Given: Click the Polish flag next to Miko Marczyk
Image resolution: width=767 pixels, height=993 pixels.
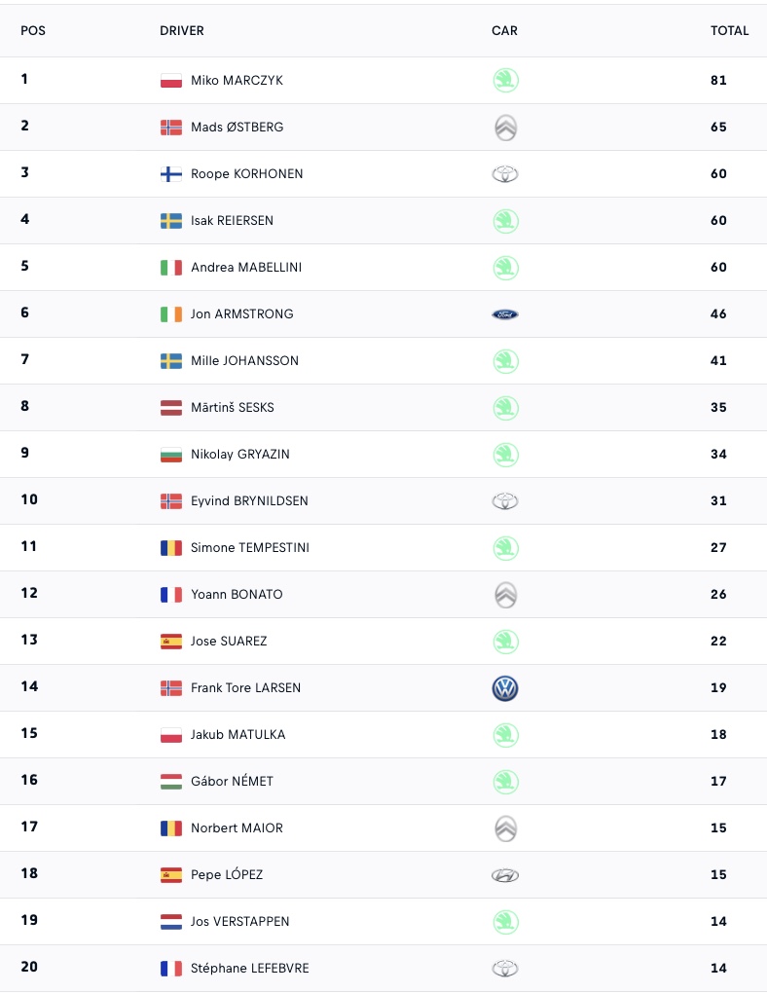Looking at the screenshot, I should pos(171,81).
